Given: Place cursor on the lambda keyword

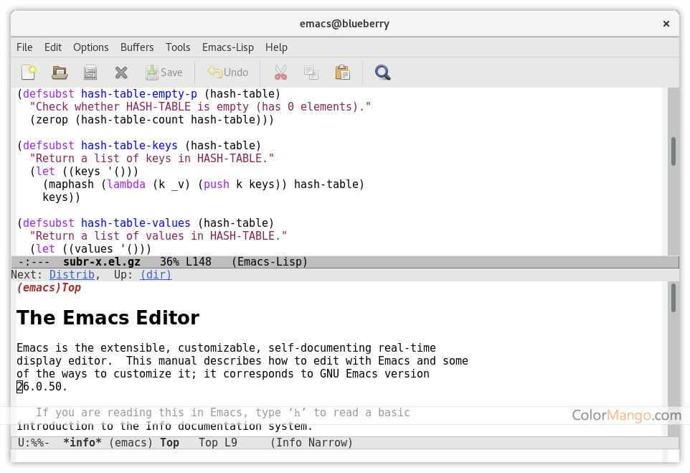Looking at the screenshot, I should coord(126,184).
